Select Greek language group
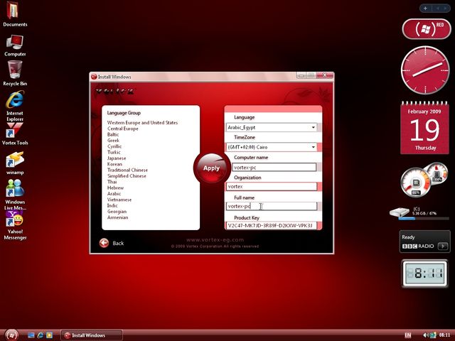455x341 pixels. (113, 141)
